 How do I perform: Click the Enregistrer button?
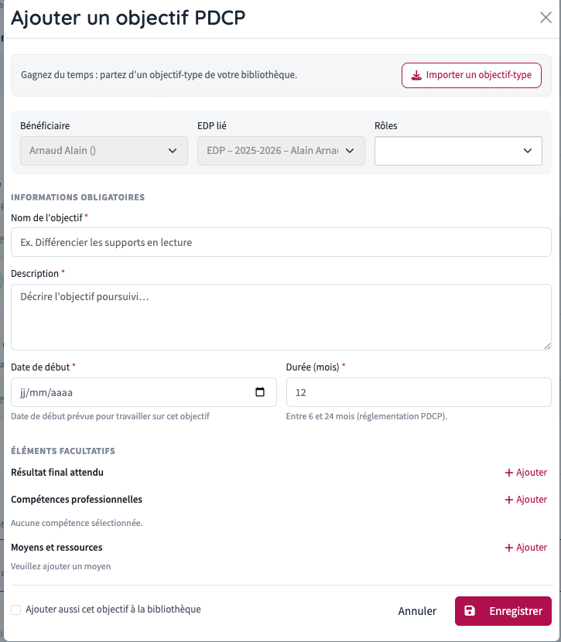click(503, 611)
